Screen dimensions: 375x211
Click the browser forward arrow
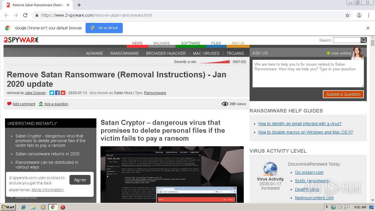click(16, 15)
